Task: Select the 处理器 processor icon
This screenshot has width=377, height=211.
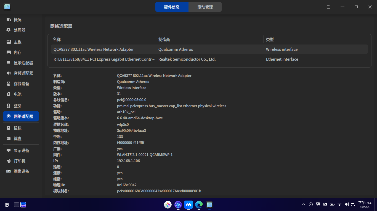Action: click(x=9, y=30)
